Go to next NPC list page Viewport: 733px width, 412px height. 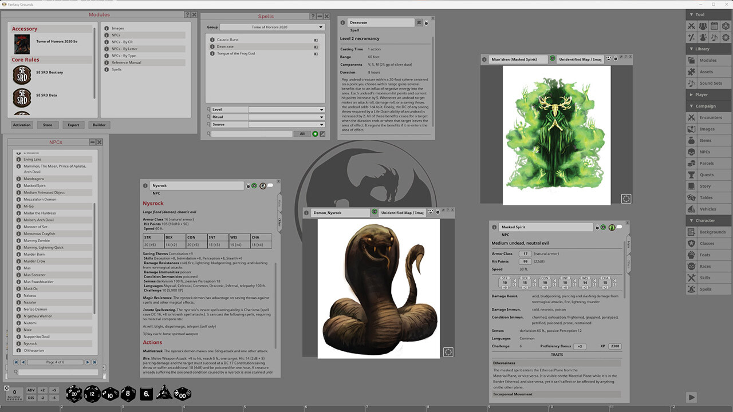(x=88, y=362)
